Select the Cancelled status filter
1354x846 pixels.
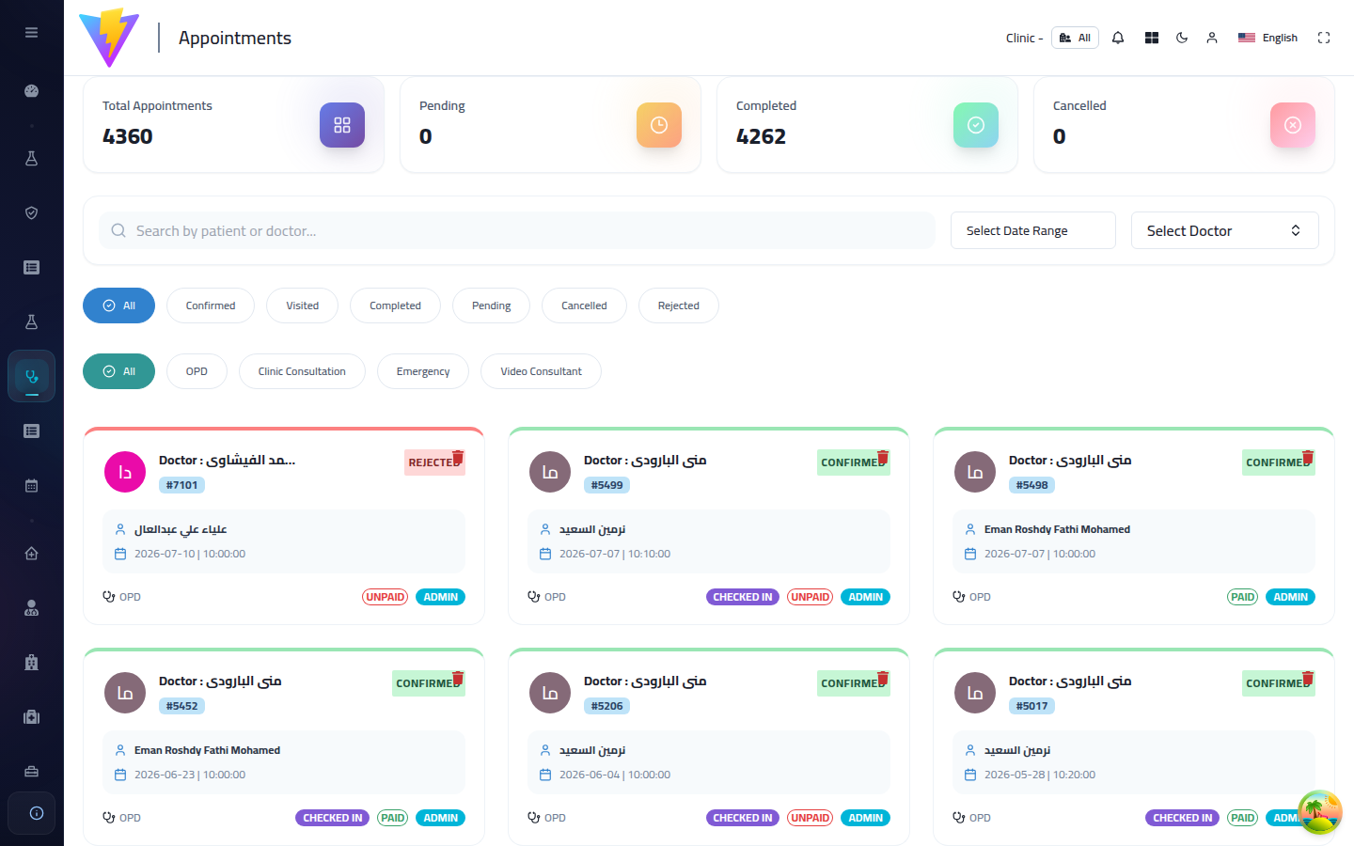pyautogui.click(x=584, y=305)
